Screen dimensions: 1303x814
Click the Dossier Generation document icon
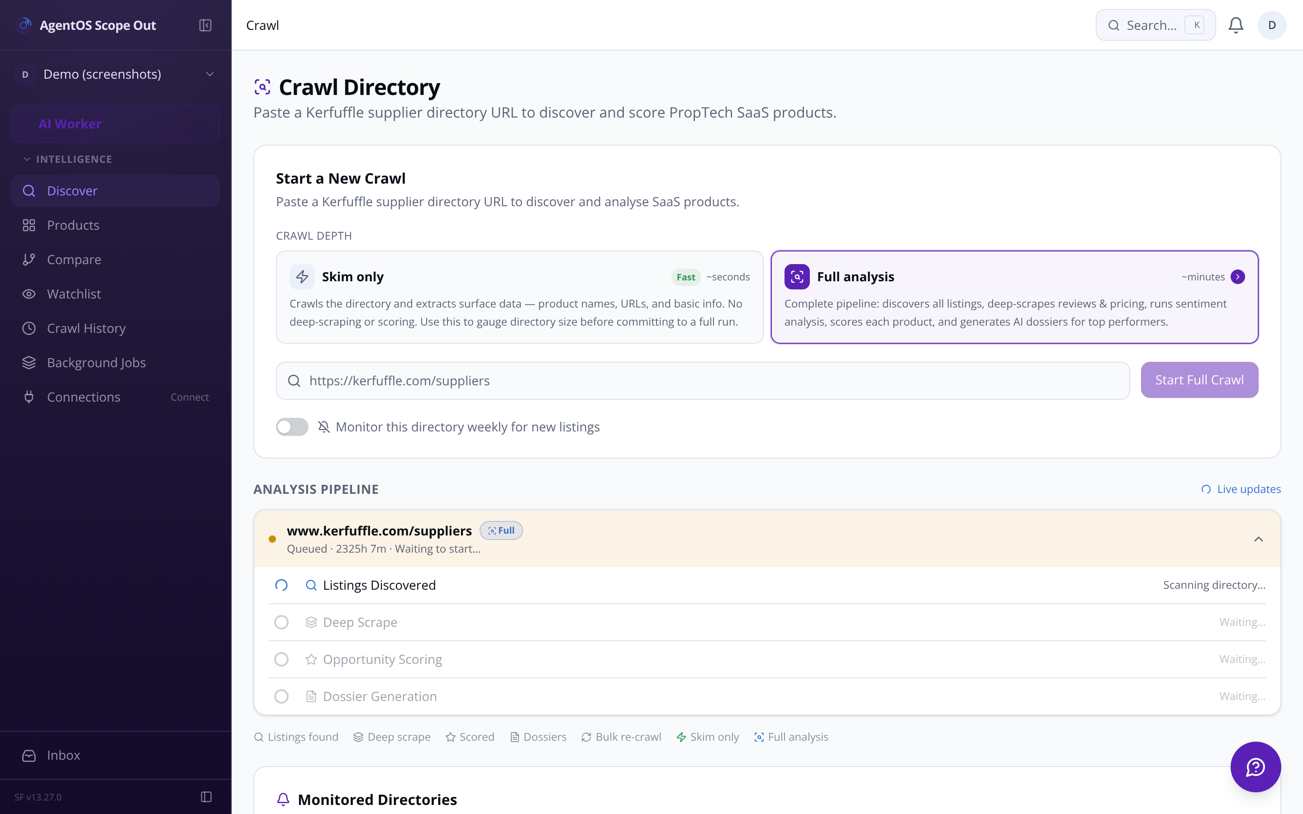311,696
